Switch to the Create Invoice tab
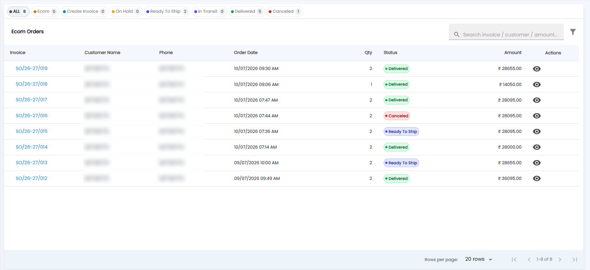Screen dimensions: 590x270 tap(84, 12)
